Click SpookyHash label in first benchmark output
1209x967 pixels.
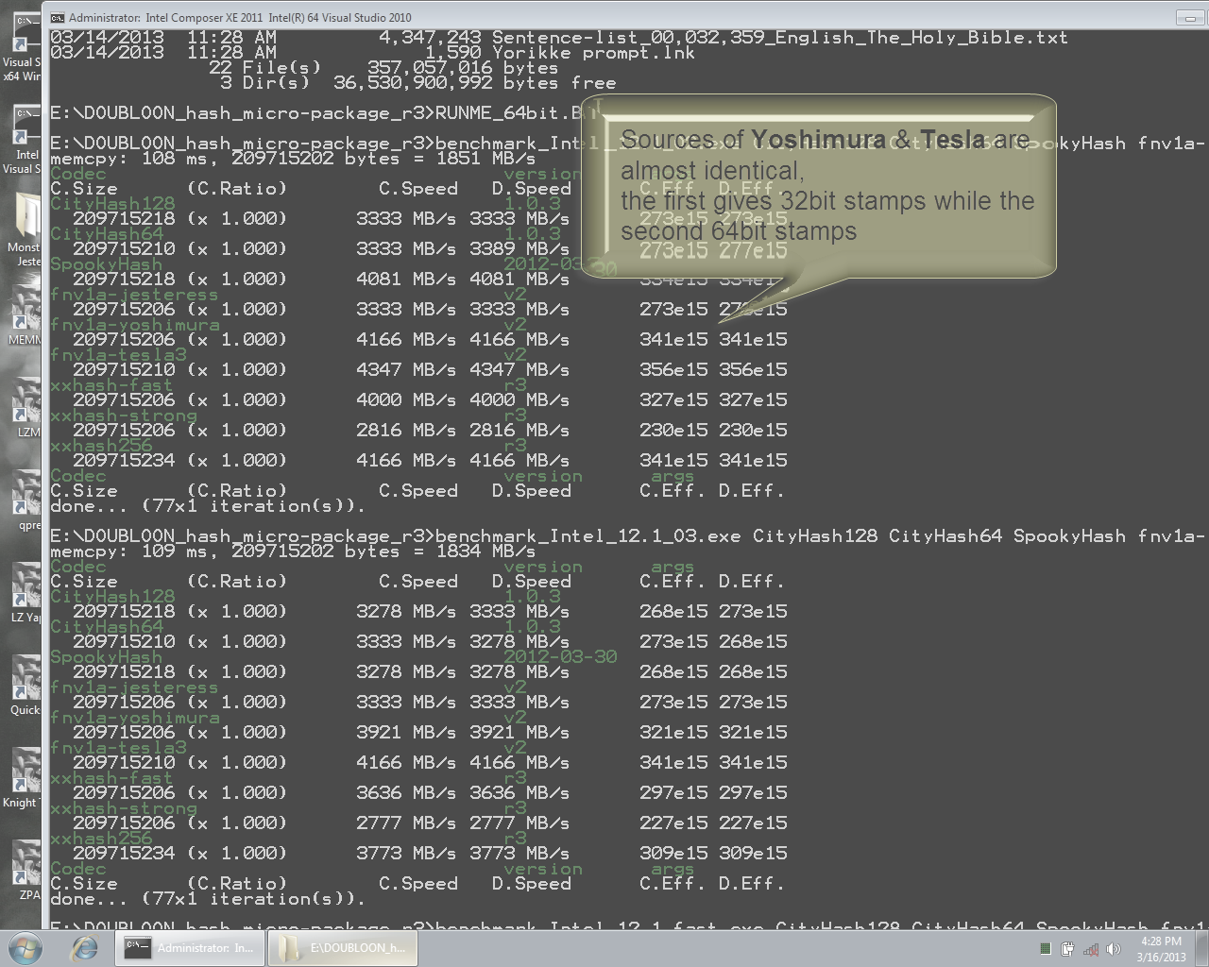[x=106, y=264]
